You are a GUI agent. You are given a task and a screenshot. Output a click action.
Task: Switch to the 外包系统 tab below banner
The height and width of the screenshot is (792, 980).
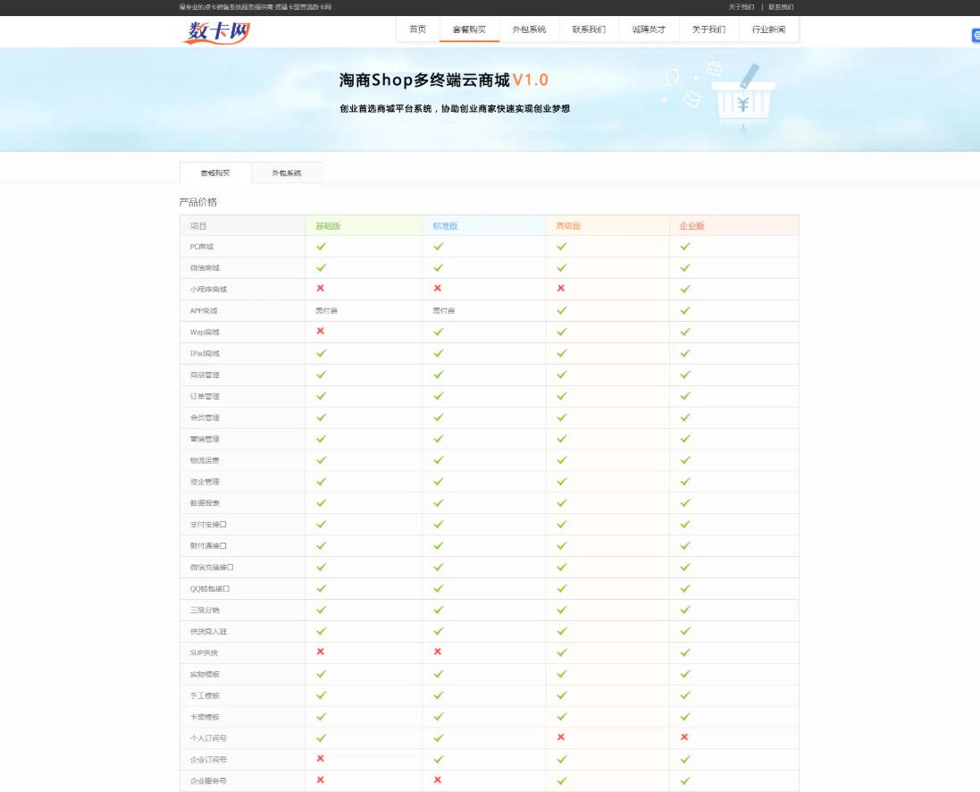click(x=287, y=173)
